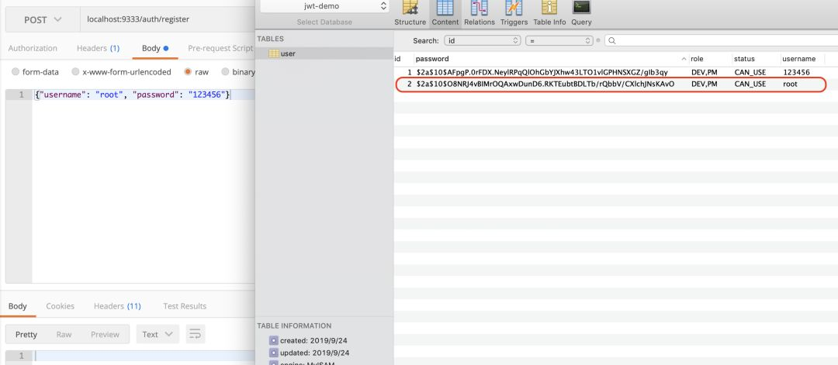
Task: Open the response Cookies tab
Action: 60,306
